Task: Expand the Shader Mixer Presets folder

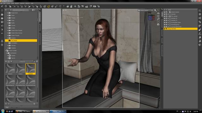Action: [x=8, y=30]
